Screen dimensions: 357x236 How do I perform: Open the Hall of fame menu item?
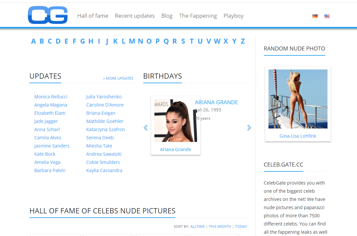coord(93,16)
